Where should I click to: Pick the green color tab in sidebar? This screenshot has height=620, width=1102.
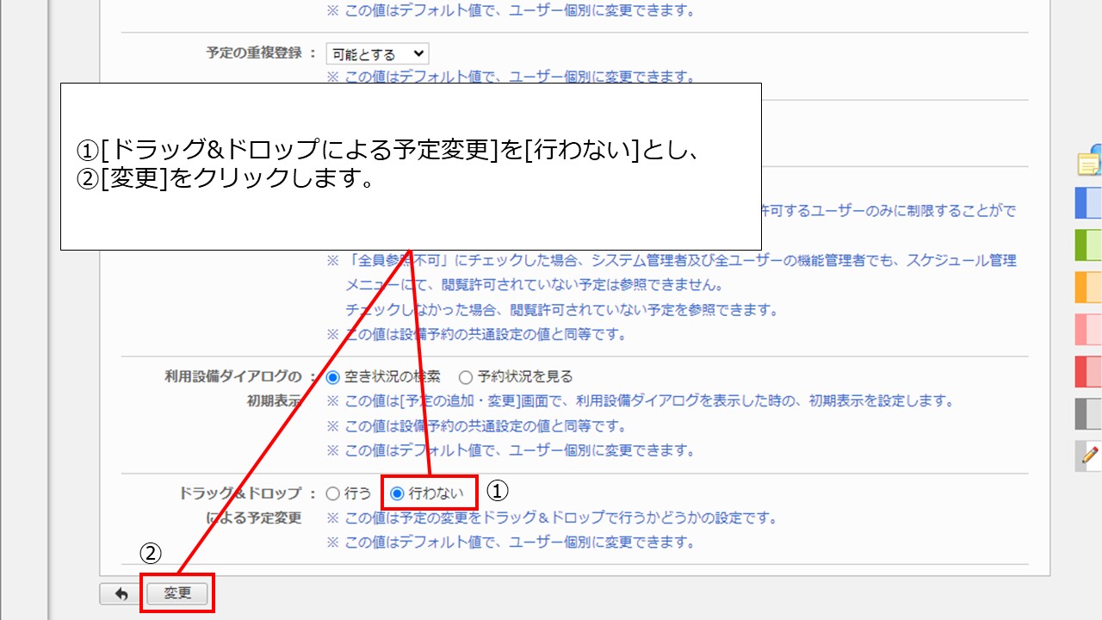click(1089, 245)
